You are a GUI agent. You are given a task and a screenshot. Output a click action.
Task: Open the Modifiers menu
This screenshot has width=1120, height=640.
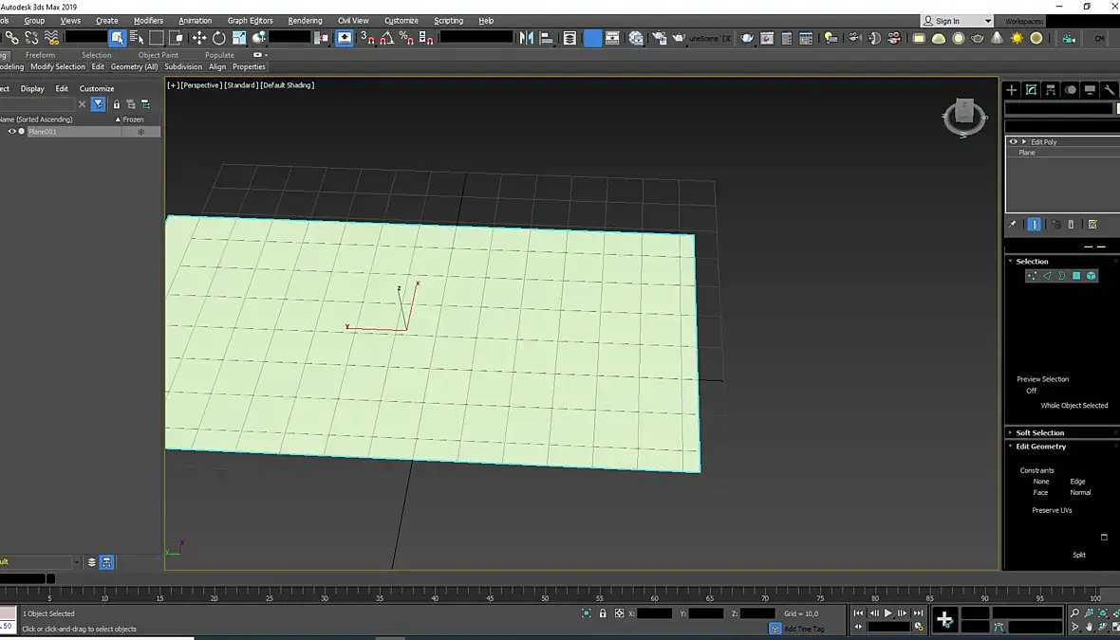[x=149, y=21]
